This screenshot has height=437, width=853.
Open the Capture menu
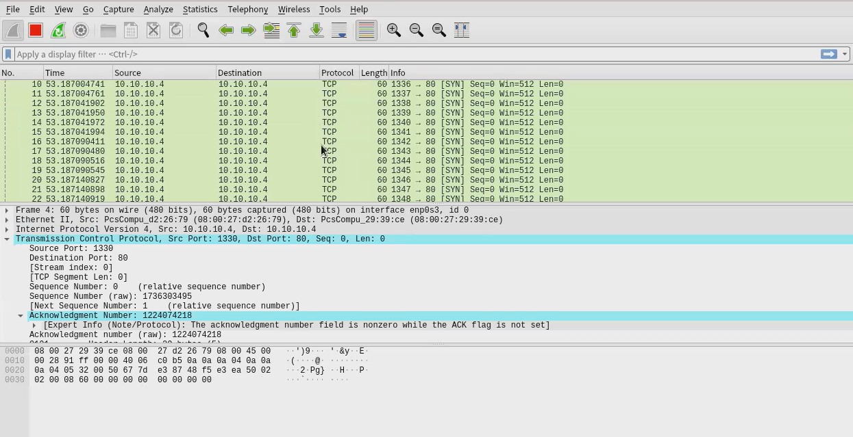119,9
